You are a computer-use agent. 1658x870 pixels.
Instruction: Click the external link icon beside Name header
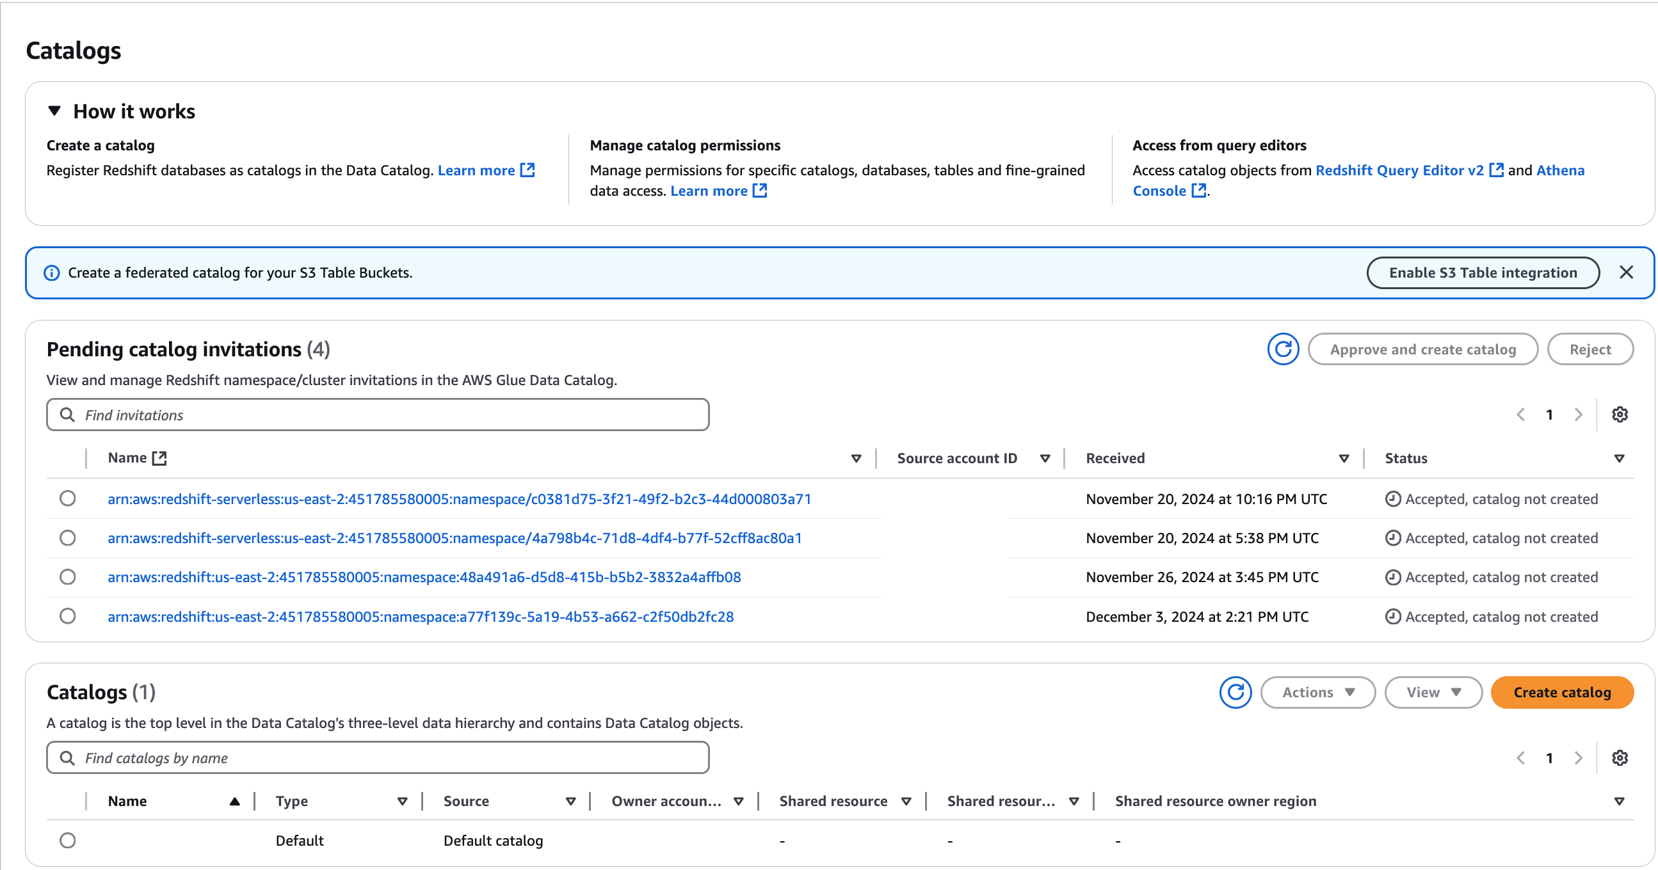click(x=159, y=458)
